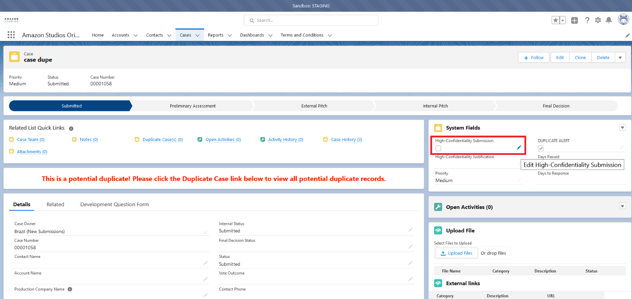Open the System Fields panel dropdown
This screenshot has height=299, width=632.
point(623,128)
